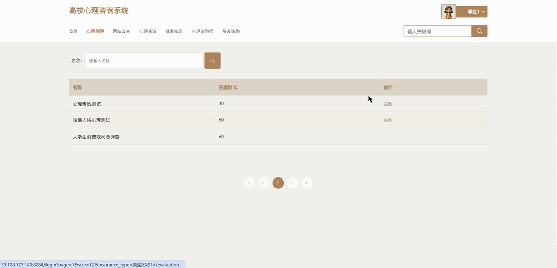This screenshot has height=268, width=557.
Task: Open the 首页 menu item
Action: tap(73, 31)
